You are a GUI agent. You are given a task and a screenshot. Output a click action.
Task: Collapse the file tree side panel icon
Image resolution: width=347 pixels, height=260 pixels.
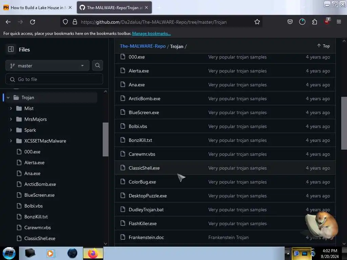click(x=11, y=49)
